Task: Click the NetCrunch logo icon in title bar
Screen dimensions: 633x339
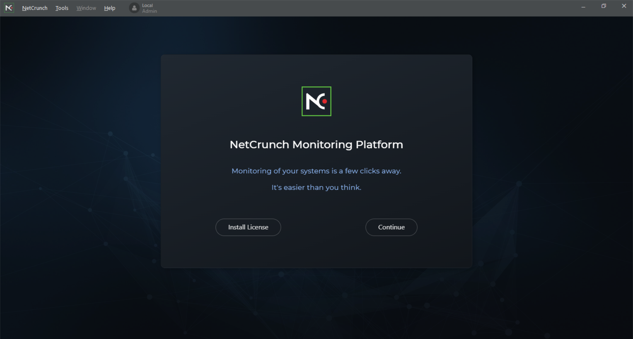Action: tap(9, 8)
